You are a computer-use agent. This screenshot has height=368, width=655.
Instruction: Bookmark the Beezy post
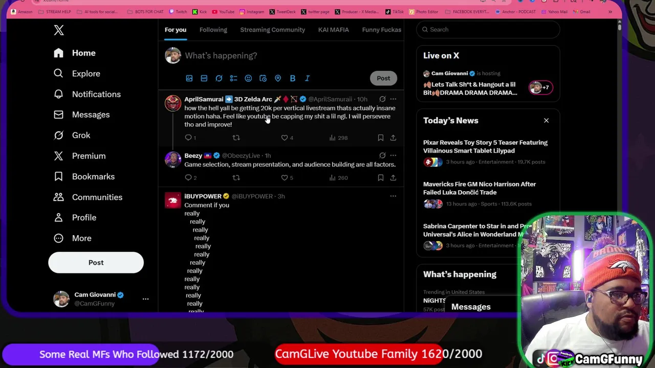point(381,178)
